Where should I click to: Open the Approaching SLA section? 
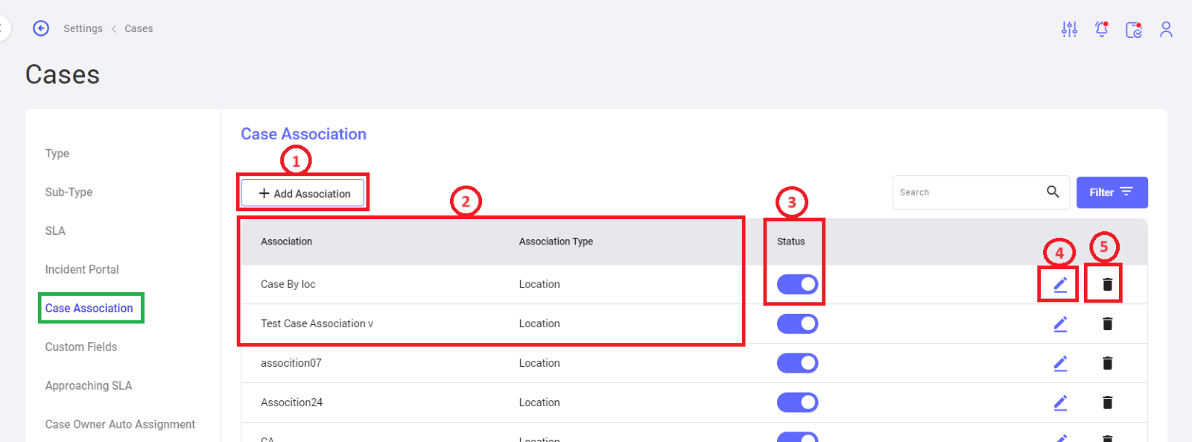click(x=89, y=386)
